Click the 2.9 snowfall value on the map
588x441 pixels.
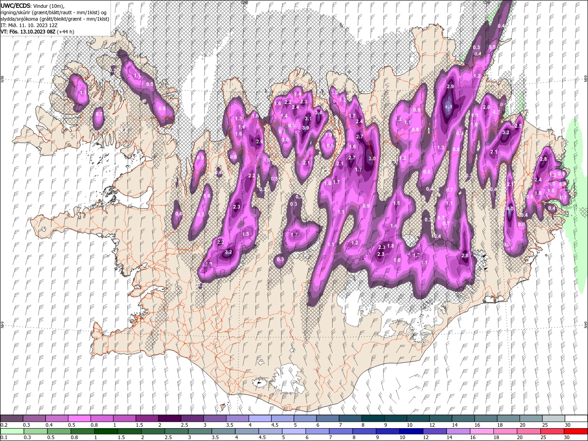[450, 86]
